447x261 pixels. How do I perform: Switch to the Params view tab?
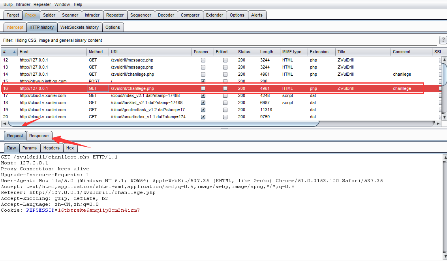pos(30,148)
